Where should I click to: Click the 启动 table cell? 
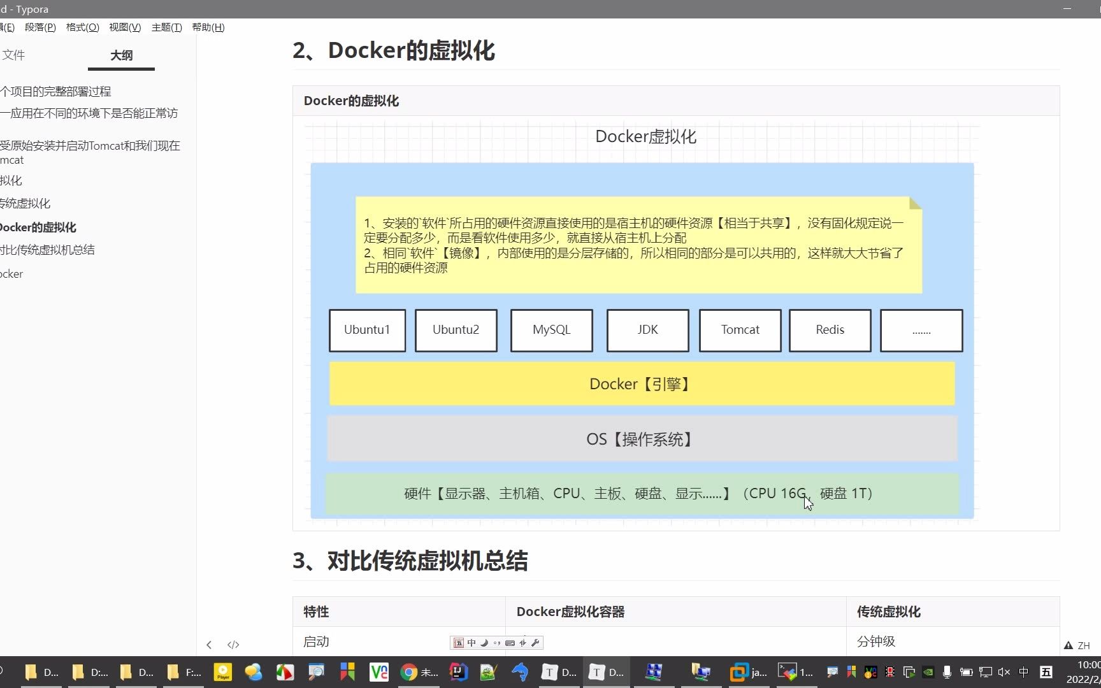point(399,641)
